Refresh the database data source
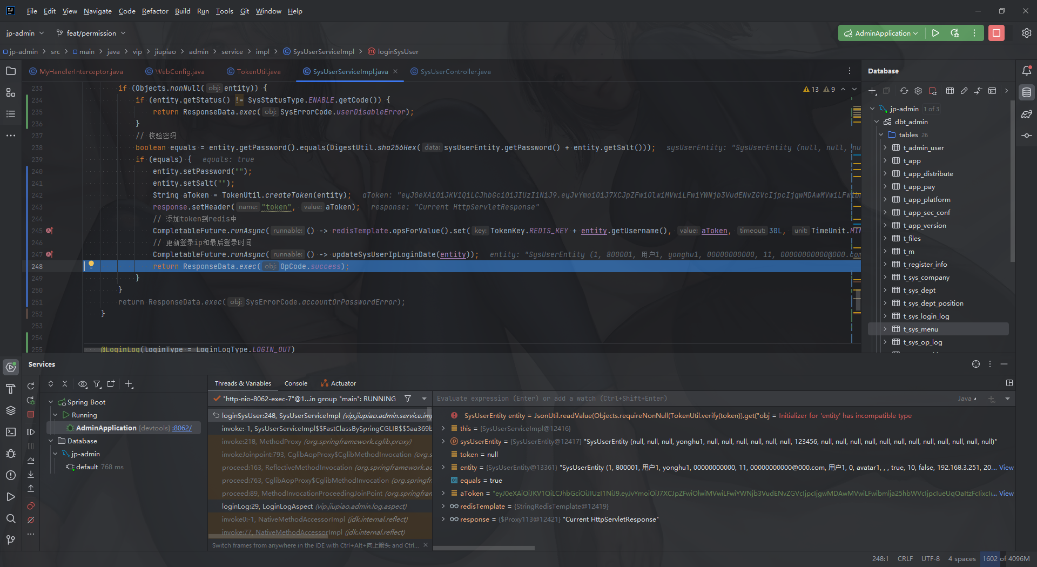The image size is (1037, 567). tap(904, 91)
